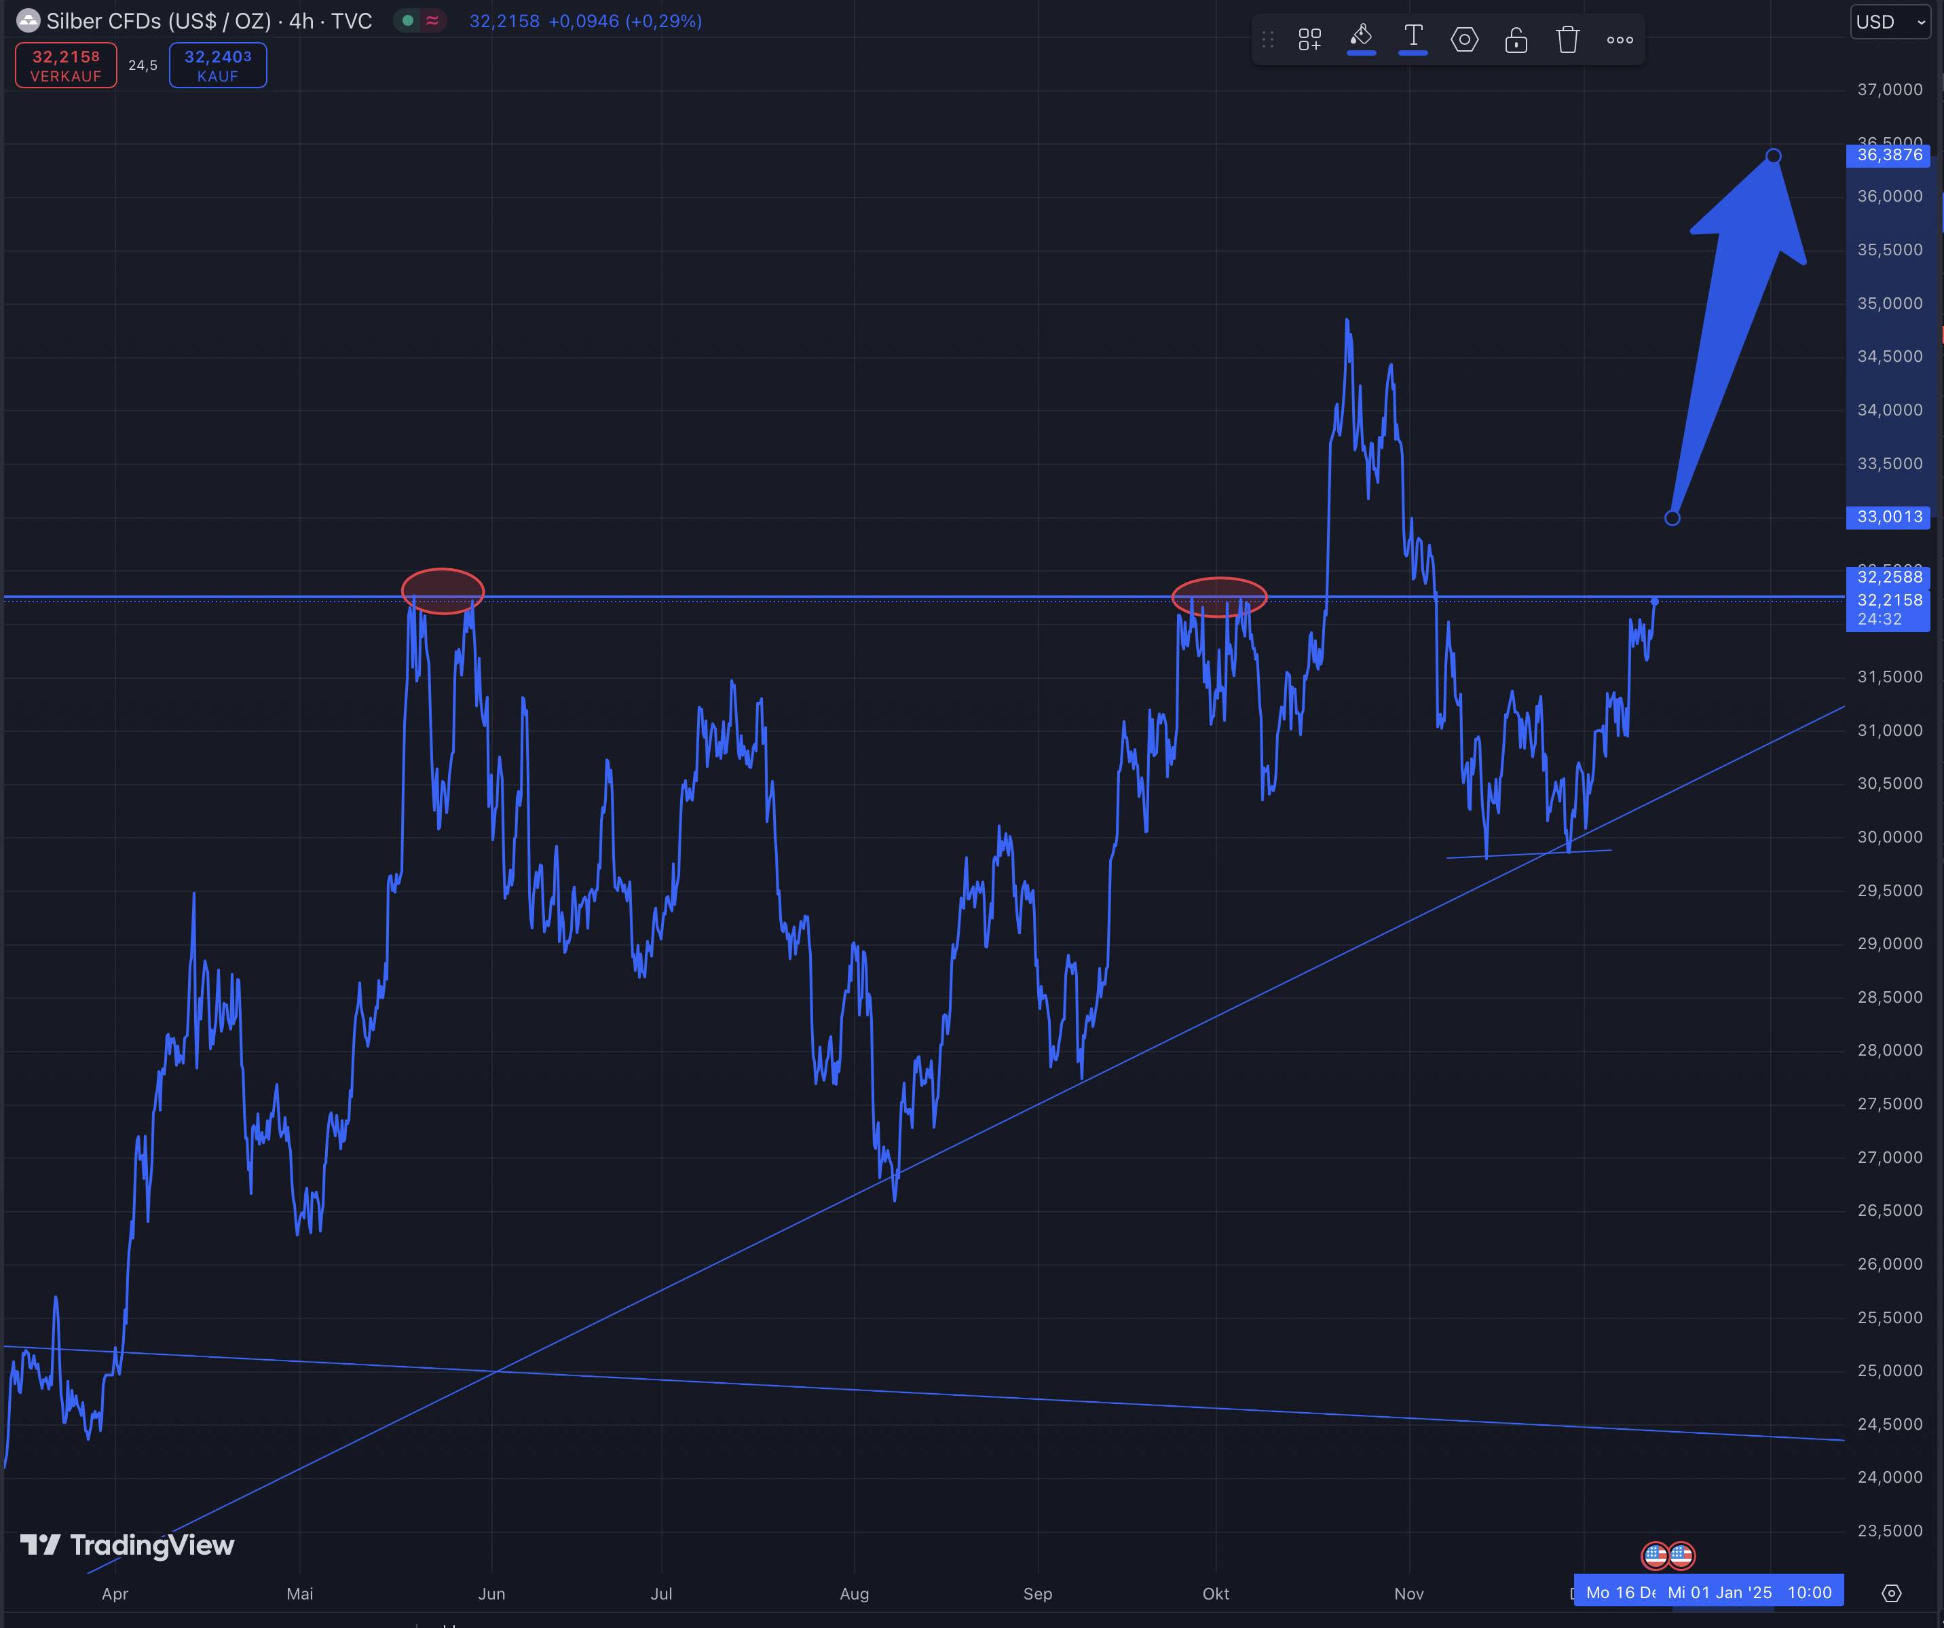Click the 36,3876 price label
Viewport: 1944px width, 1628px height.
click(1888, 155)
